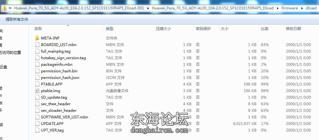This screenshot has width=319, height=140.
Task: Select the sec_thee_header file name
Action: pos(56,104)
